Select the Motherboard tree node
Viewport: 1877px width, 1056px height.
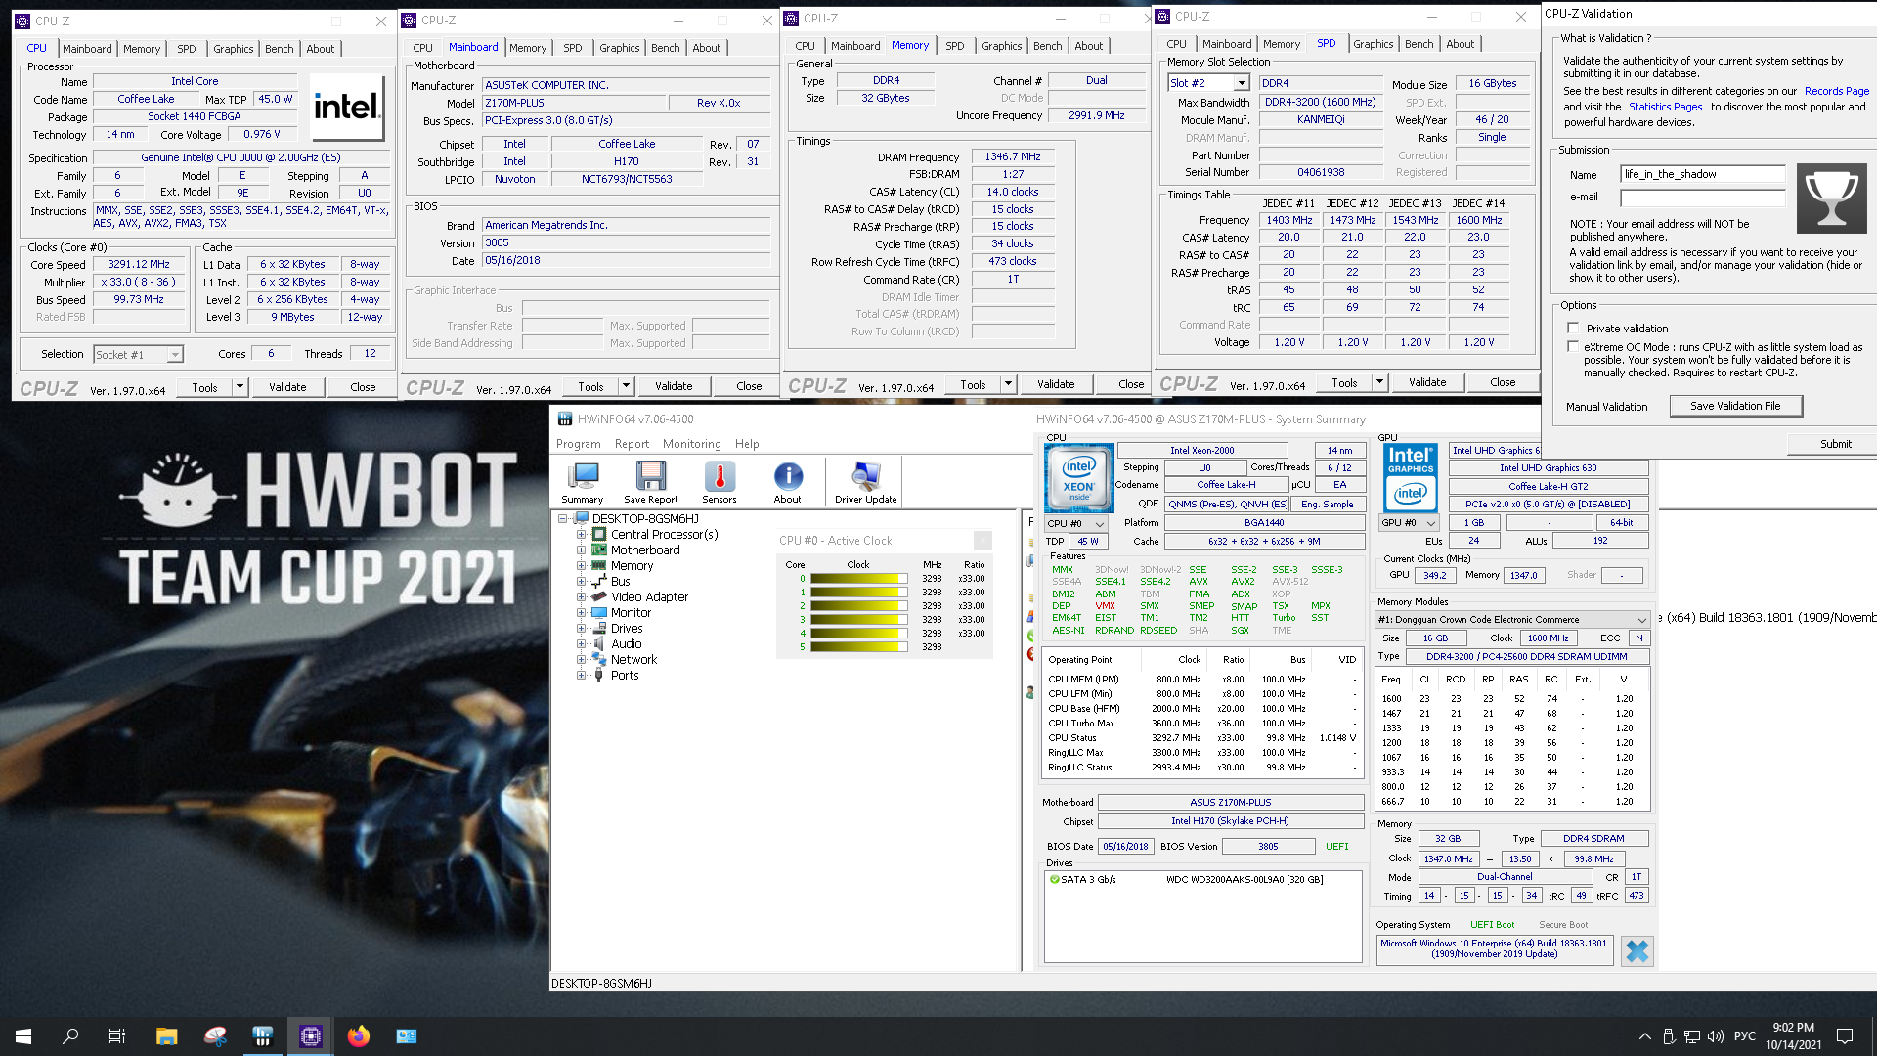645,550
